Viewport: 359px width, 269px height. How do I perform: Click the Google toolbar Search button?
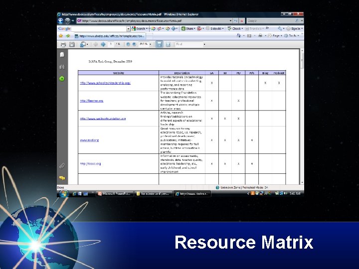(140, 28)
